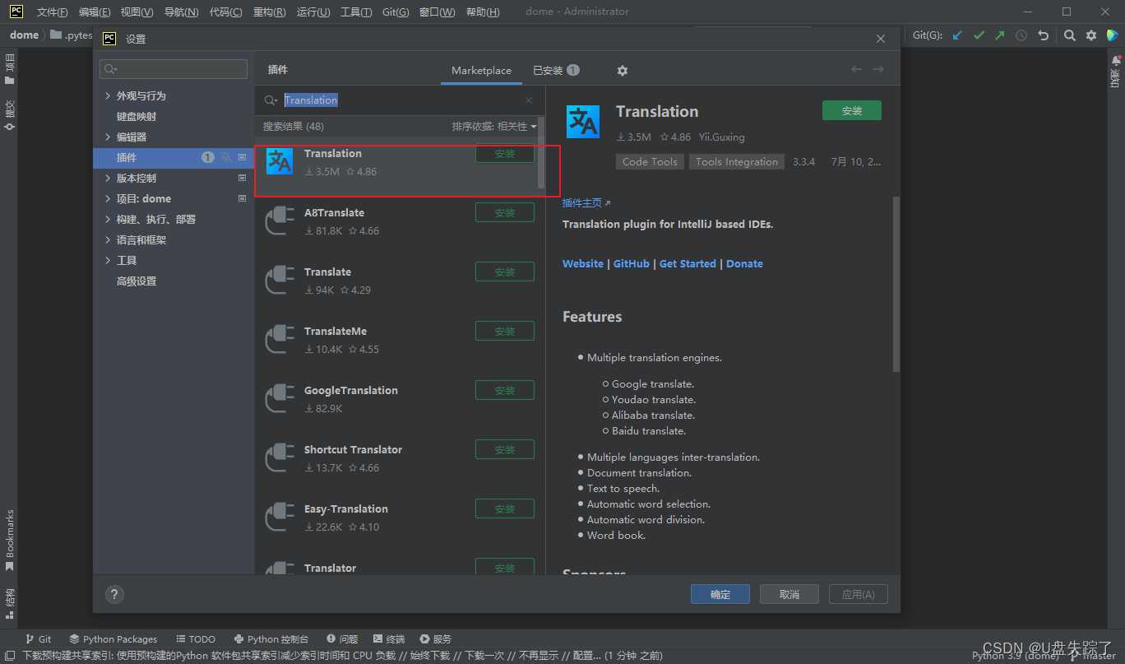Click the status bar square icon at bottom-left

coord(10,656)
